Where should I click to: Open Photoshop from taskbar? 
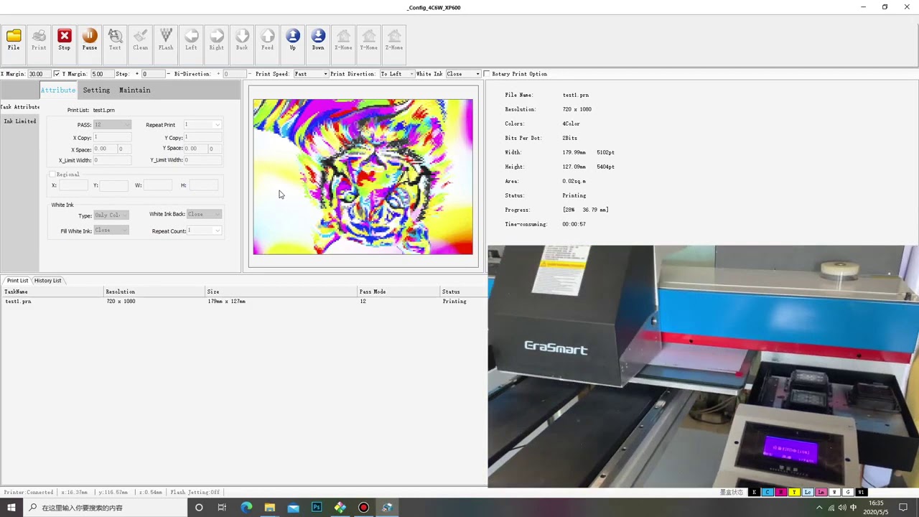(x=317, y=508)
